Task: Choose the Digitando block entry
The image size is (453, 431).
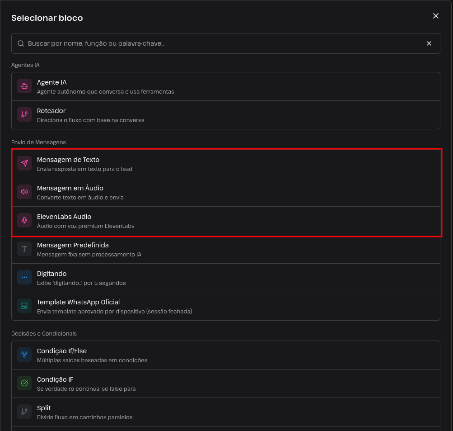Action: [x=226, y=278]
